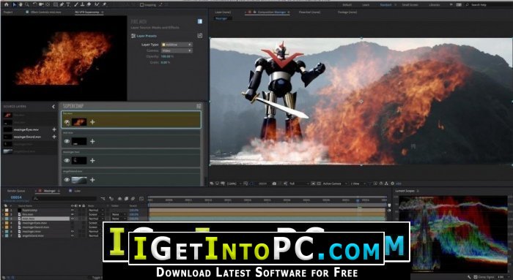
Task: Select the Rectangle shape tool
Action: tap(55, 4)
